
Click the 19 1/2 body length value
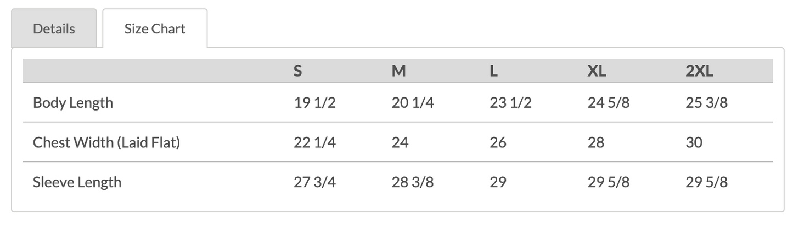click(314, 102)
